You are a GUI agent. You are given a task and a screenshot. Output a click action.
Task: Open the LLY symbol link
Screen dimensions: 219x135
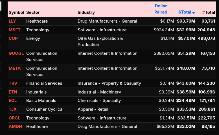click(12, 21)
